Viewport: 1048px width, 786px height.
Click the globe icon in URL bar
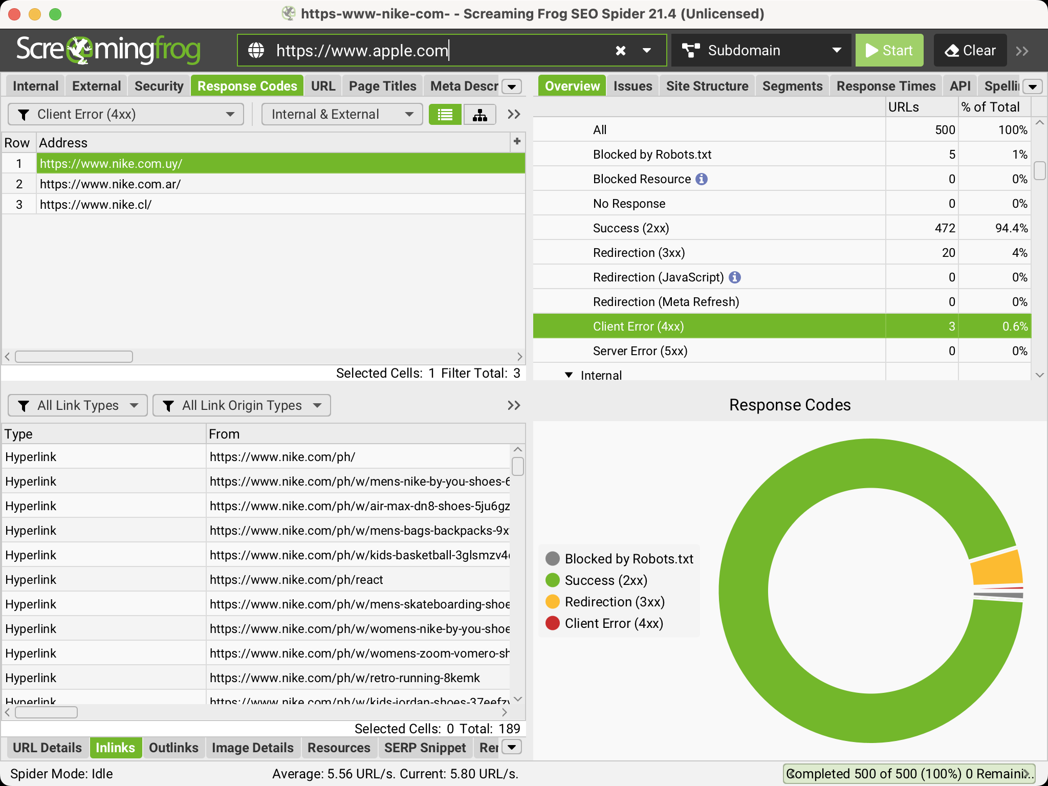point(256,51)
